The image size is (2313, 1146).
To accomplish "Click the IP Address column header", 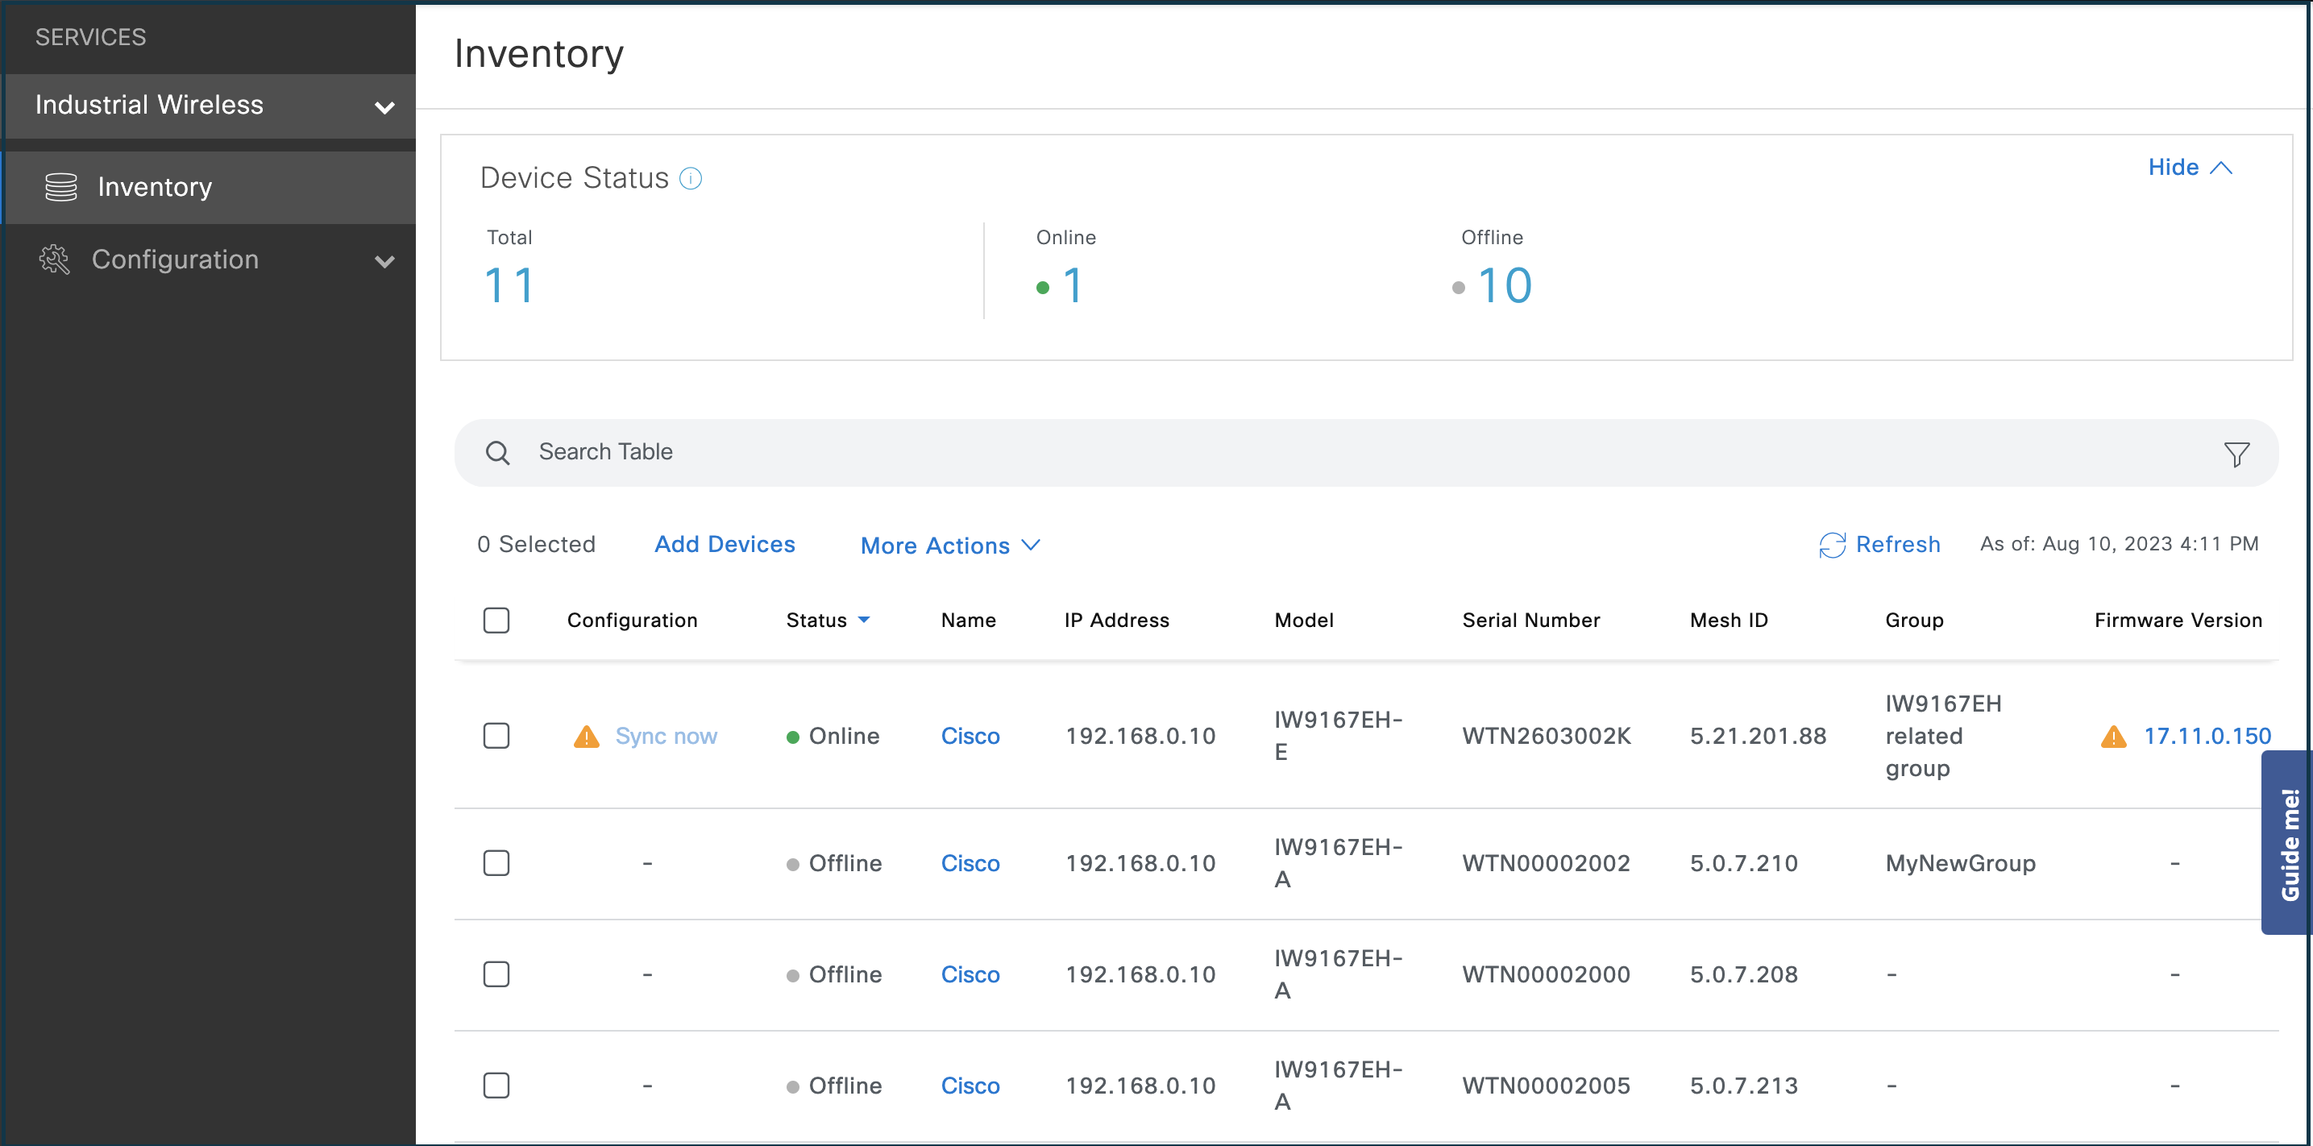I will [1116, 621].
